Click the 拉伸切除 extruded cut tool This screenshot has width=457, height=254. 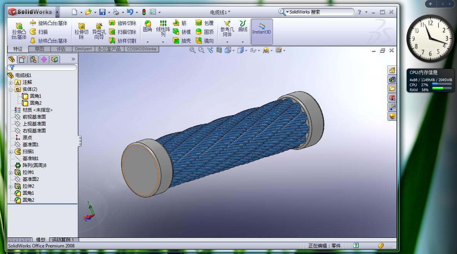click(x=81, y=31)
